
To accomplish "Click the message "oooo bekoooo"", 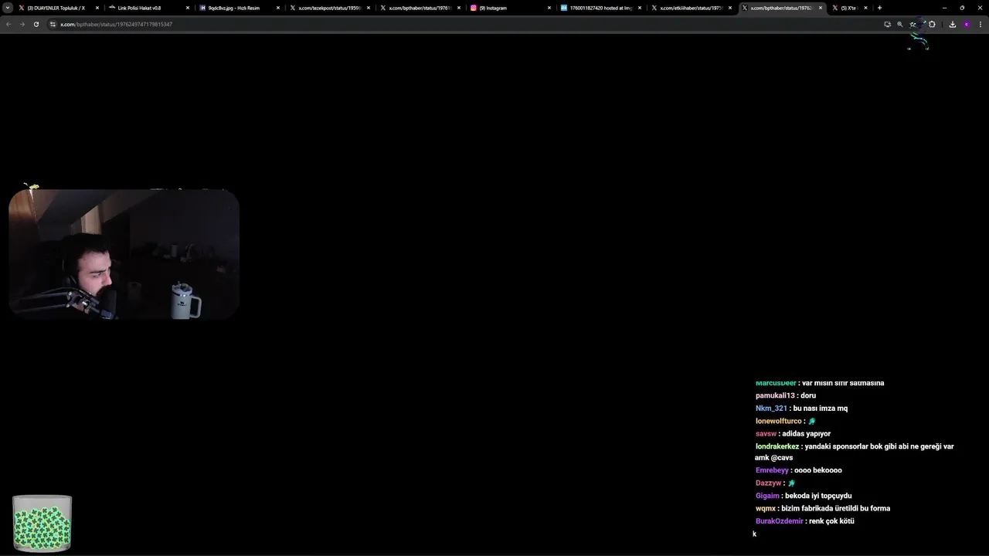I will pos(818,470).
